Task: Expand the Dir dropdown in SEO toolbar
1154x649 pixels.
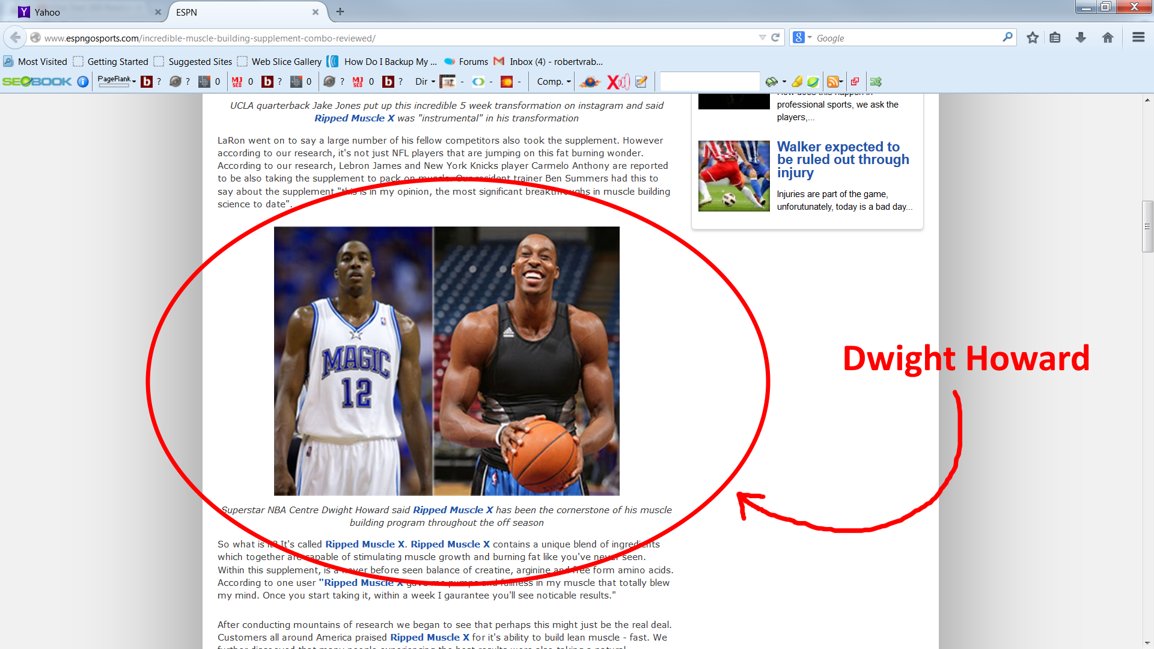Action: 425,82
